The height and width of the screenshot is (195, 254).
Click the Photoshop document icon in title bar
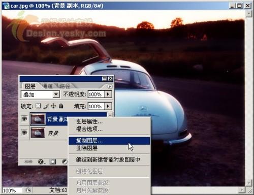click(6, 6)
